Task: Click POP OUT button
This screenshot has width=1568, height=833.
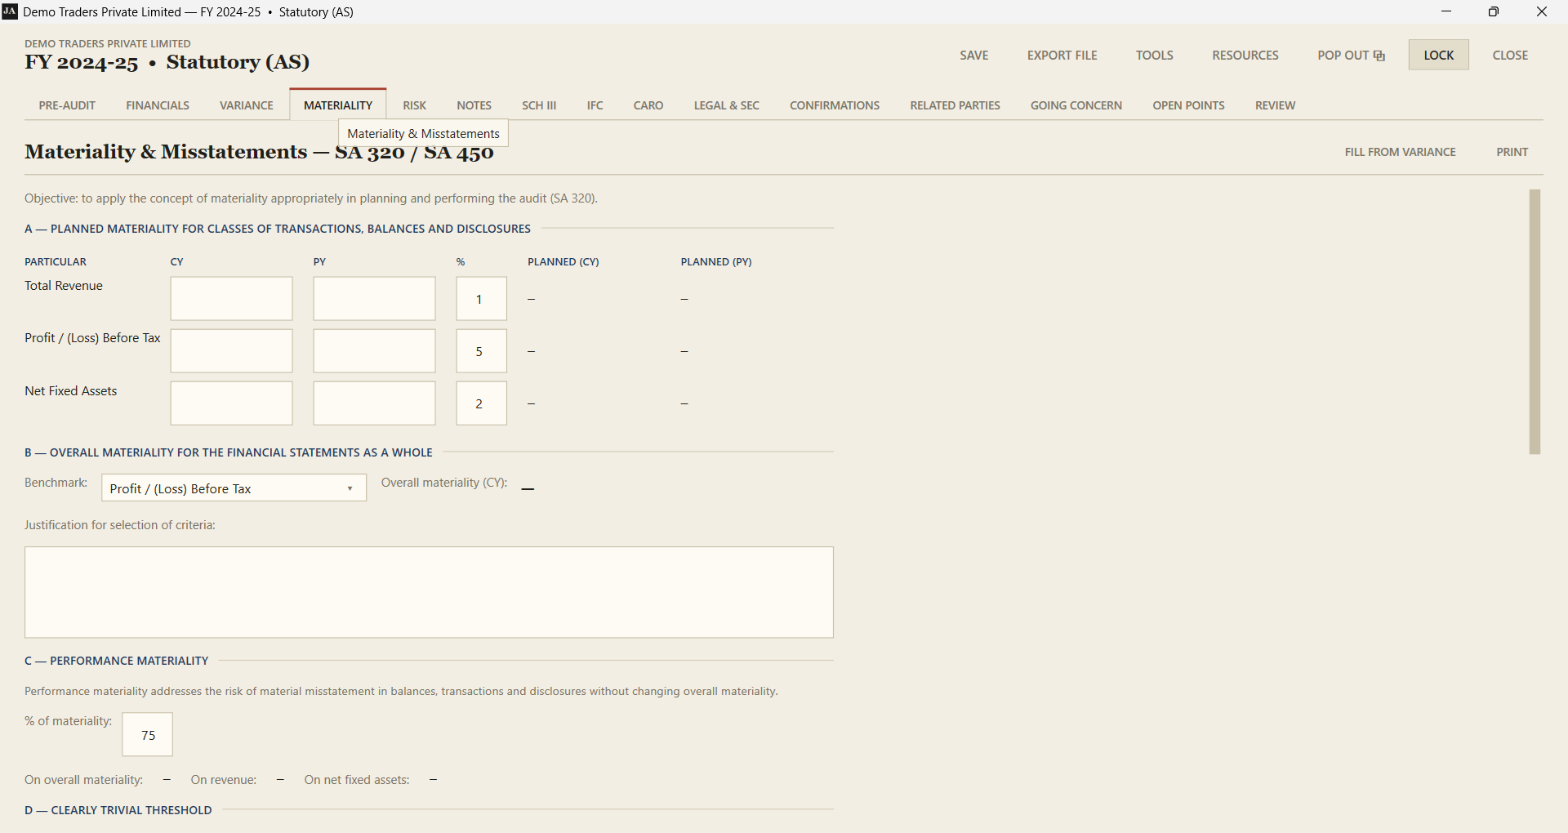Action: click(x=1352, y=55)
